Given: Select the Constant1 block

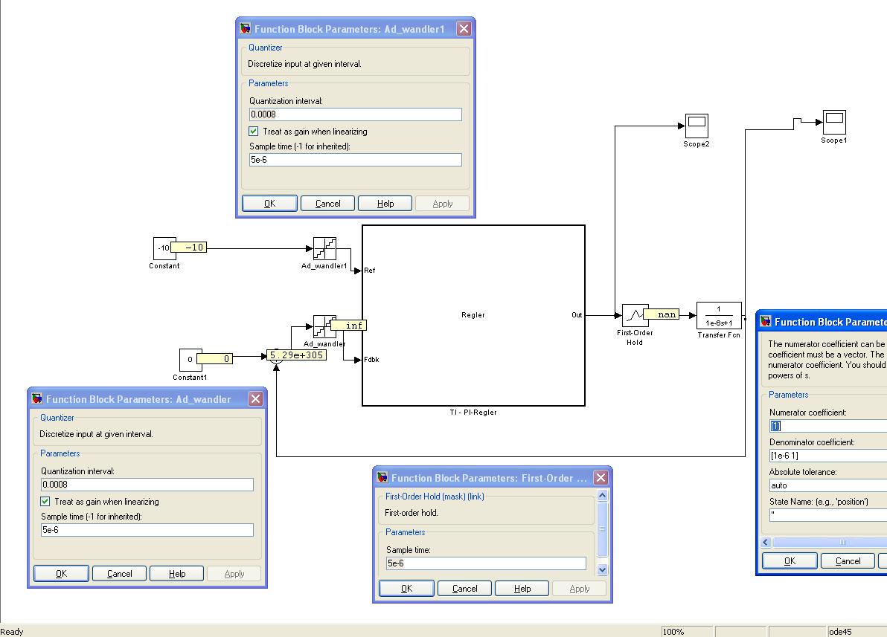Looking at the screenshot, I should point(190,360).
